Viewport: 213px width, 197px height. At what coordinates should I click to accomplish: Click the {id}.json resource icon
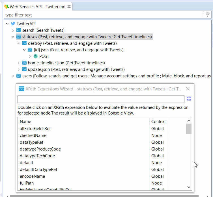point(30,50)
